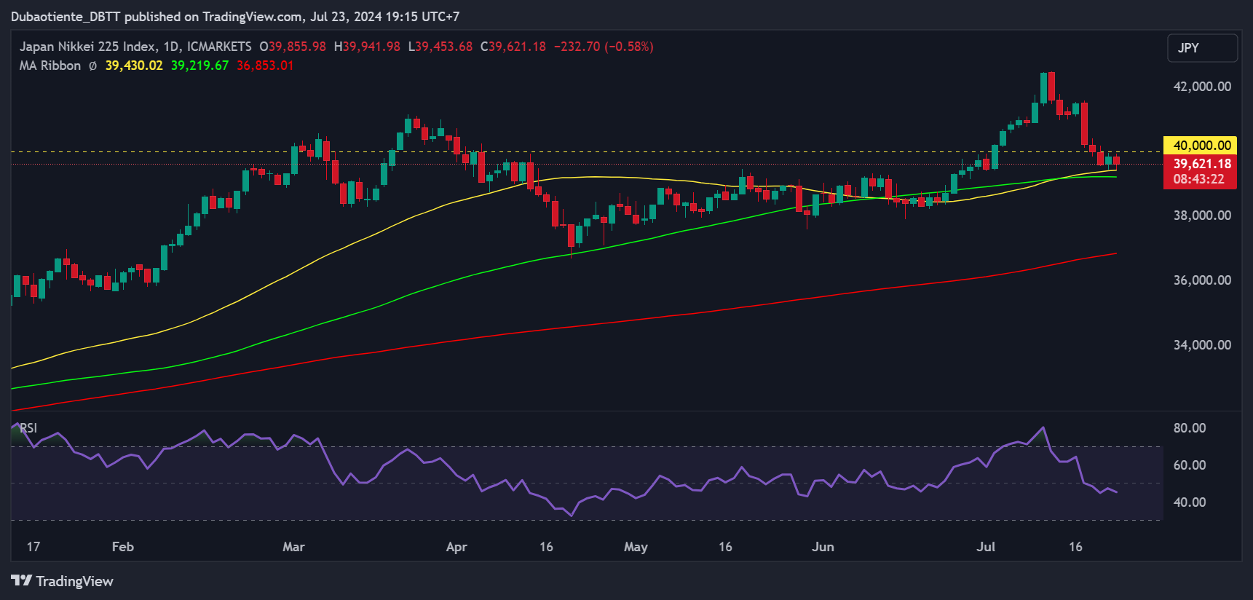The image size is (1253, 600).
Task: Click the JPY currency button
Action: click(1202, 48)
